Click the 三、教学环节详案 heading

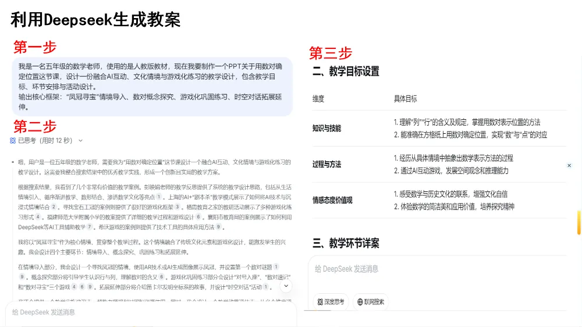click(x=346, y=243)
